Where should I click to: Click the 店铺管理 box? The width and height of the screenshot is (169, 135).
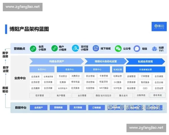click(x=132, y=76)
